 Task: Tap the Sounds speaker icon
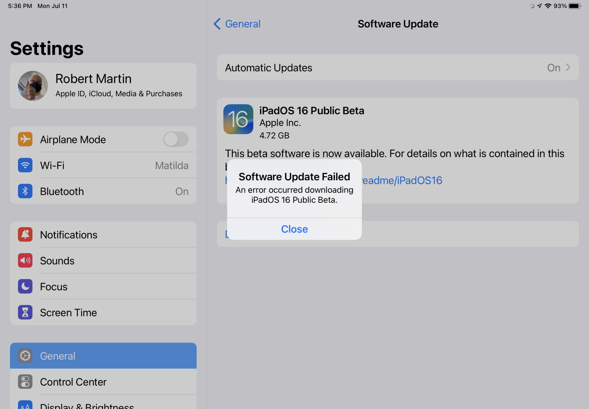[x=25, y=260]
